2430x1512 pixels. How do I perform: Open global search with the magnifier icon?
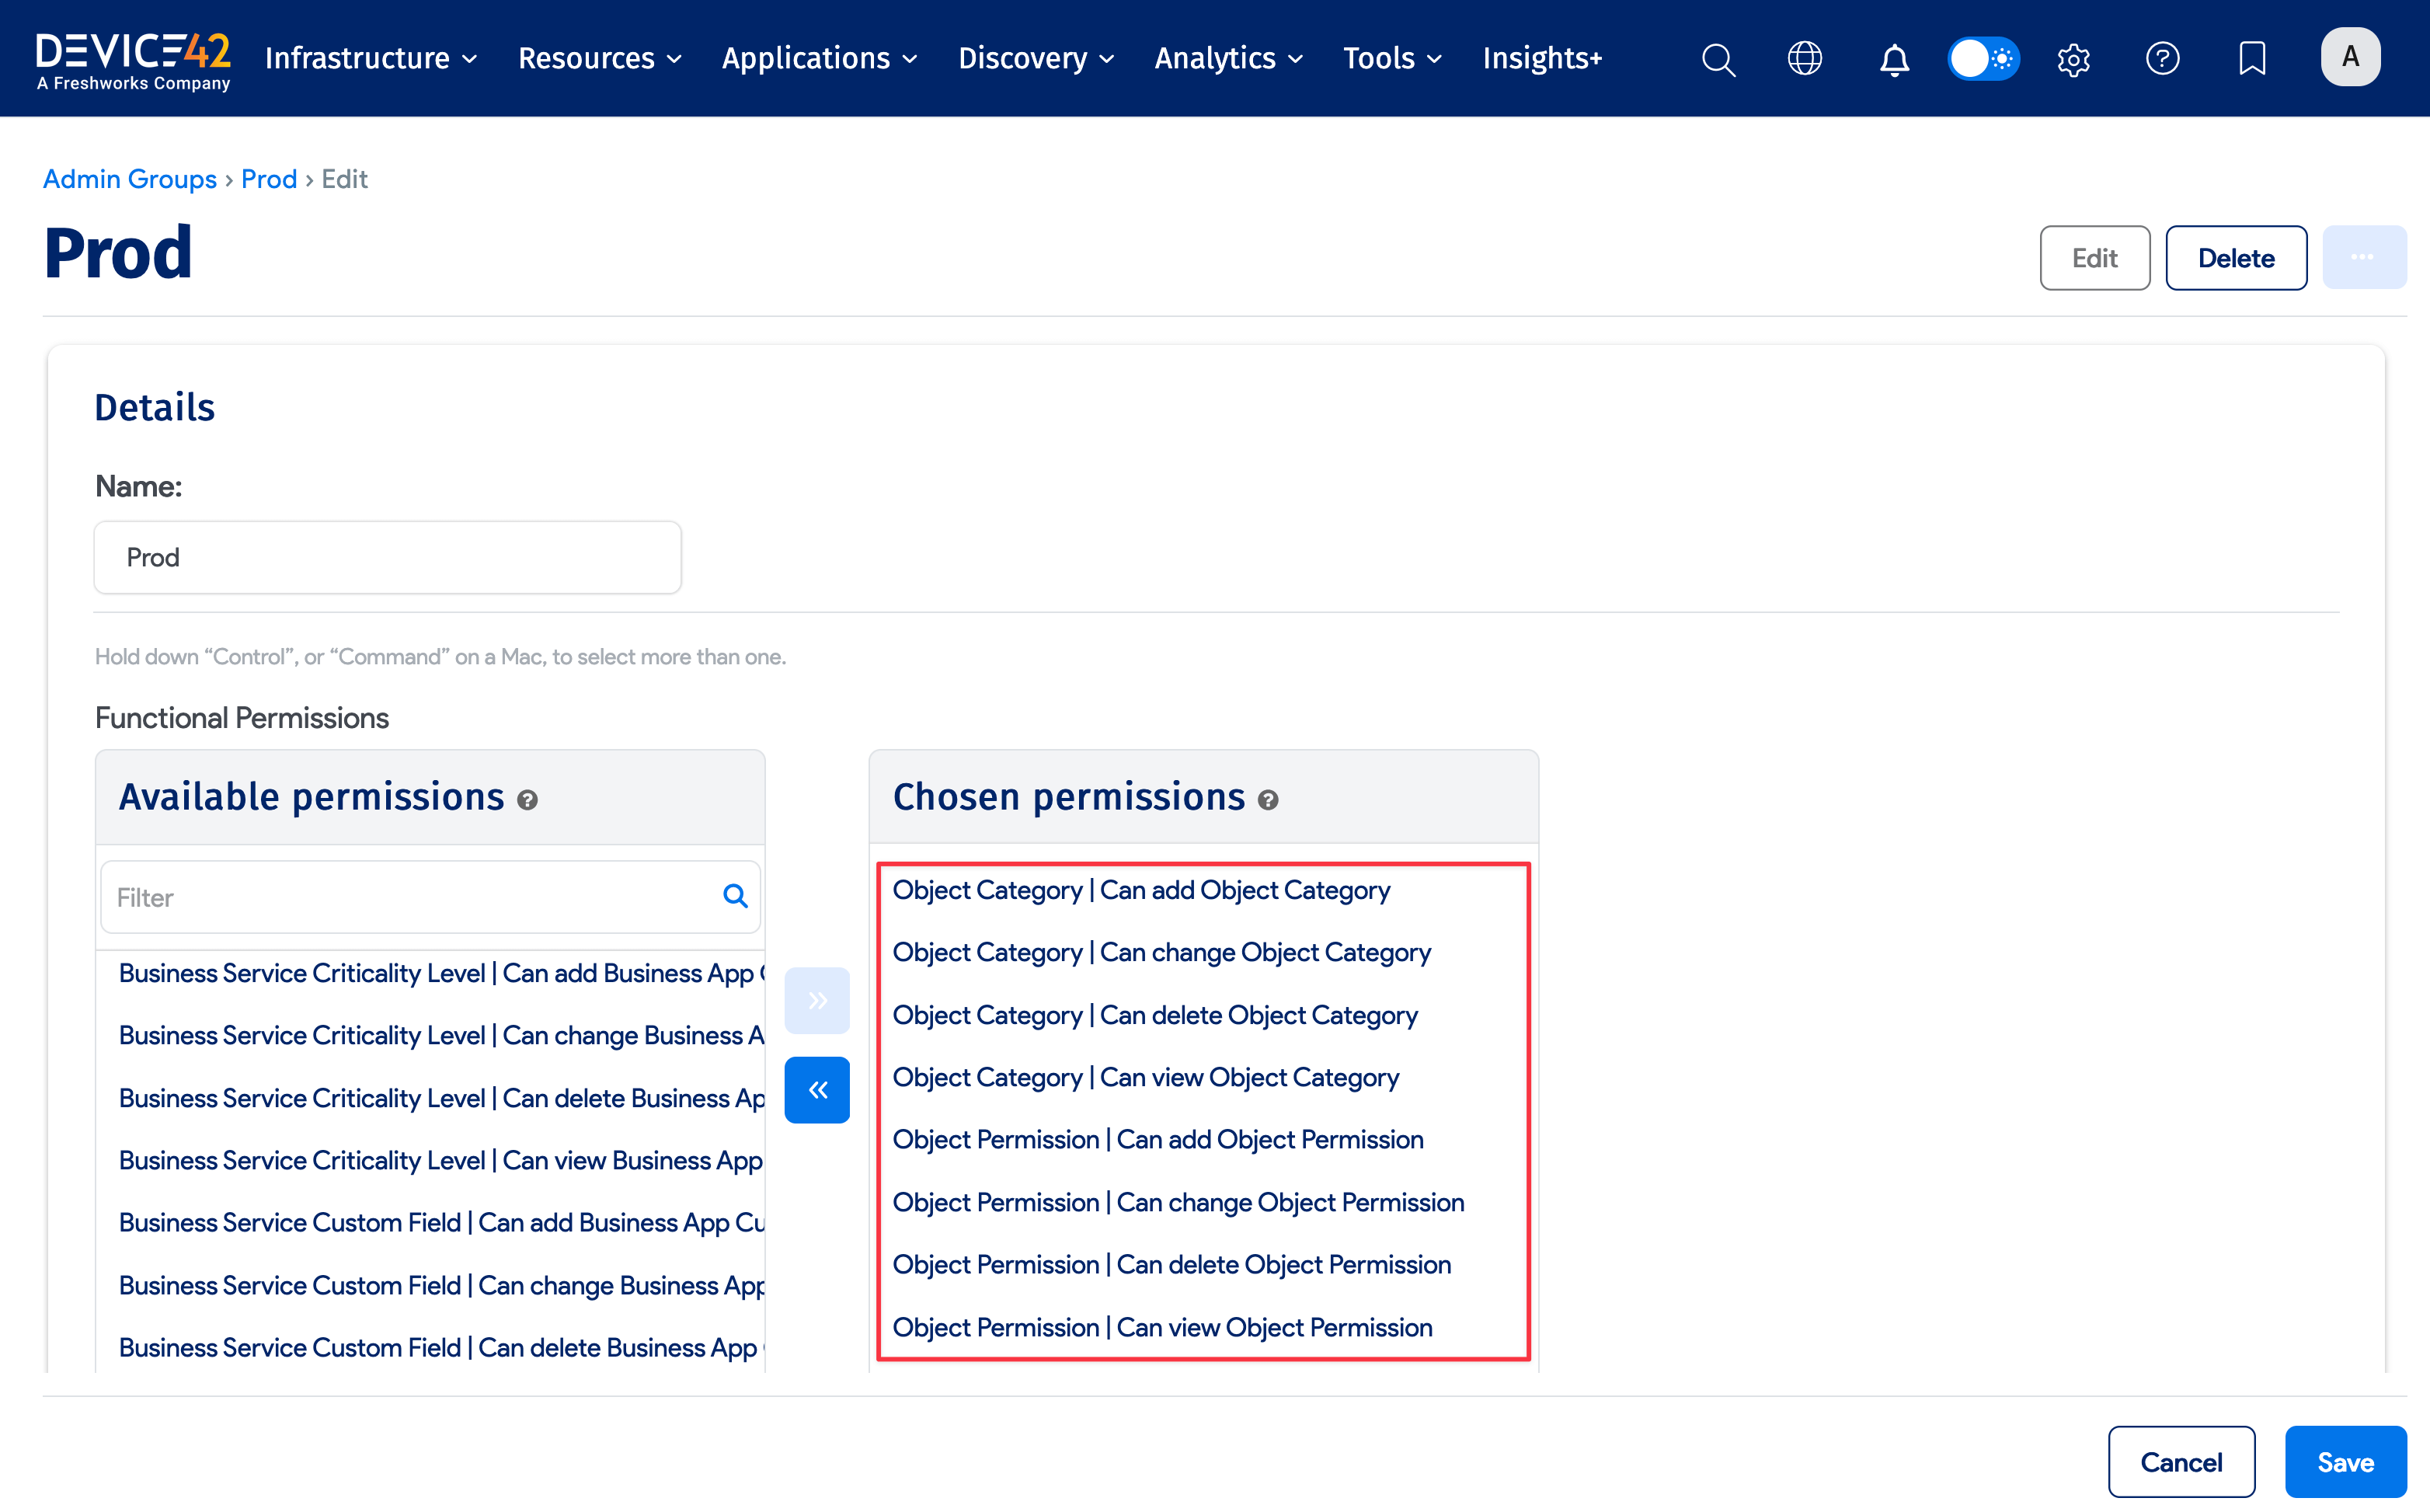point(1718,59)
